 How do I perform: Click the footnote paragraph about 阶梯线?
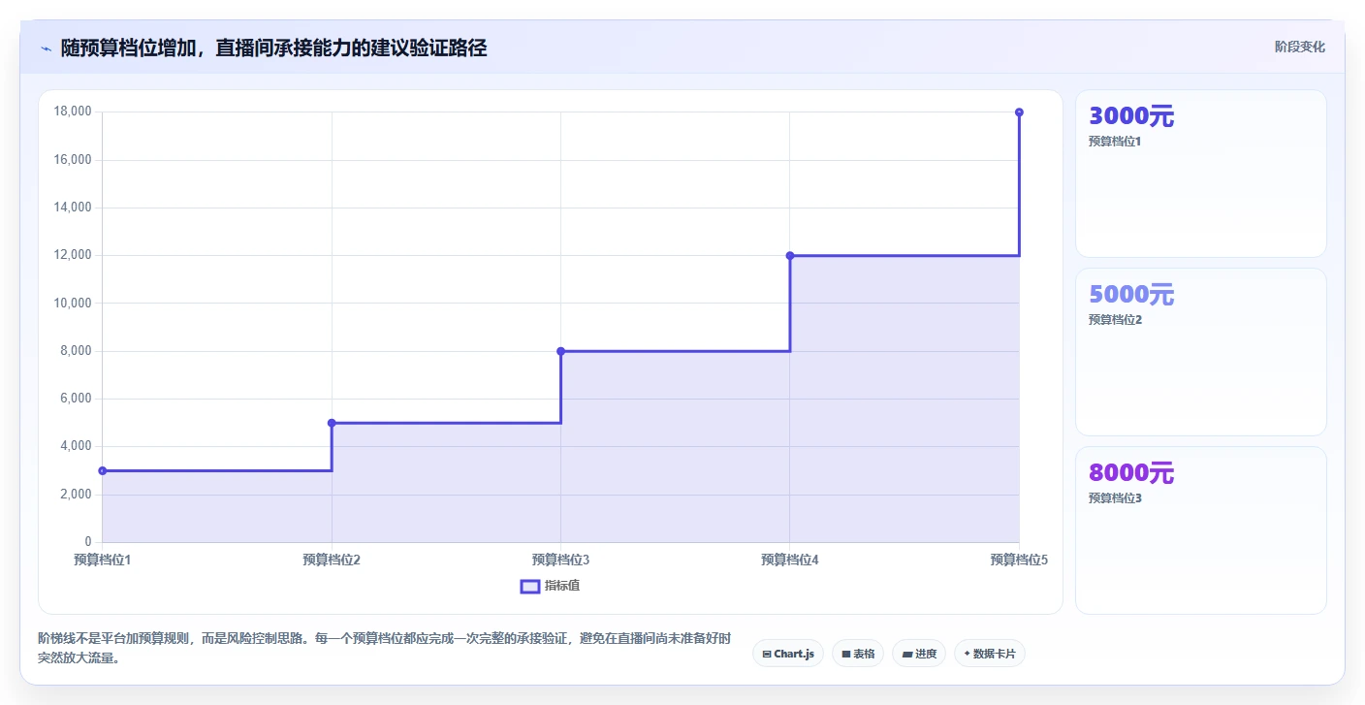pos(384,648)
